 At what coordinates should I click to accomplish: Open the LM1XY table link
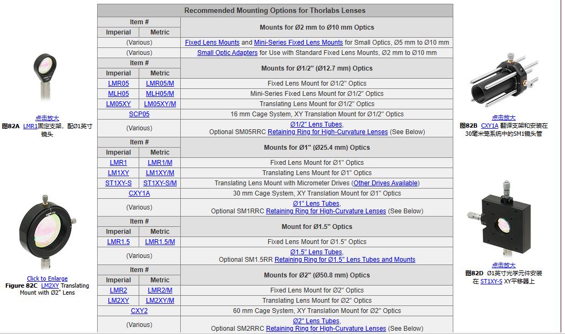[x=118, y=173]
